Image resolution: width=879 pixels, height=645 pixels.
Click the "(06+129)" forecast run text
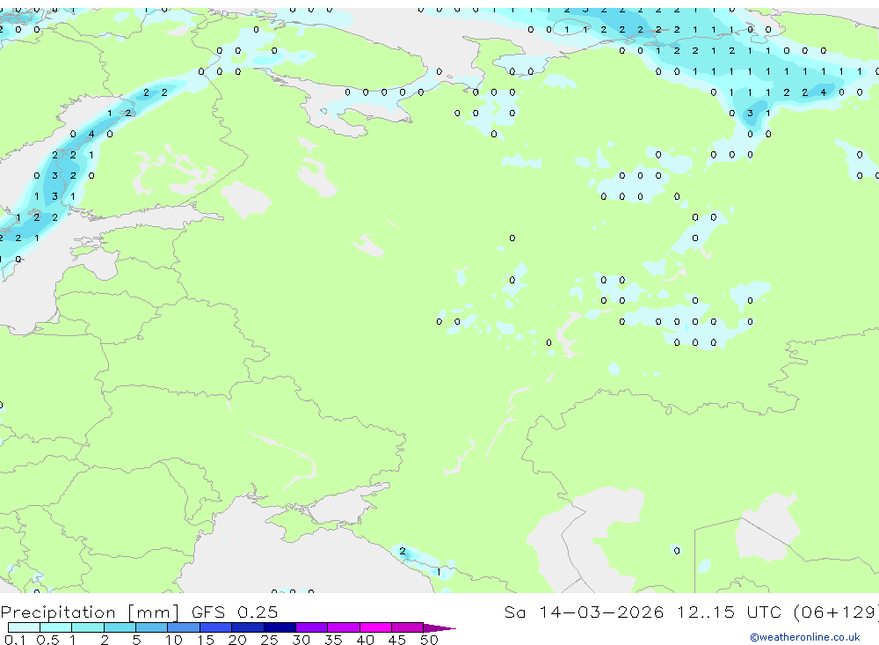837,612
